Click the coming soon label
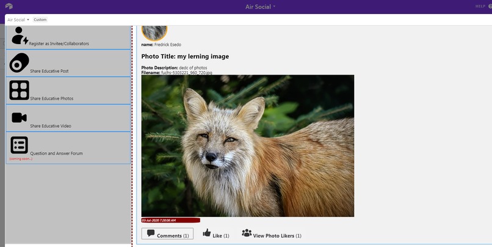This screenshot has width=492, height=247. pyautogui.click(x=21, y=159)
